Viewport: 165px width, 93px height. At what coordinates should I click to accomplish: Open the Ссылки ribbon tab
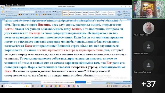32,9
